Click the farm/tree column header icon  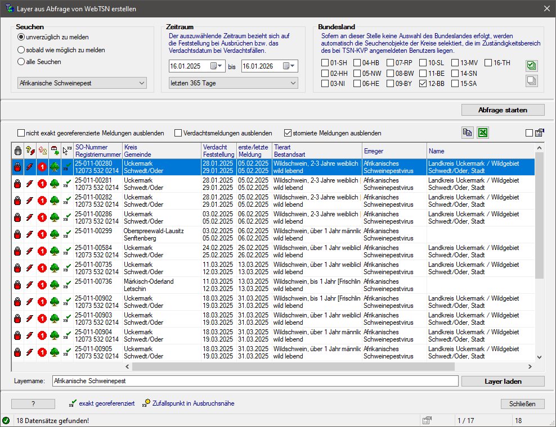[x=55, y=151]
